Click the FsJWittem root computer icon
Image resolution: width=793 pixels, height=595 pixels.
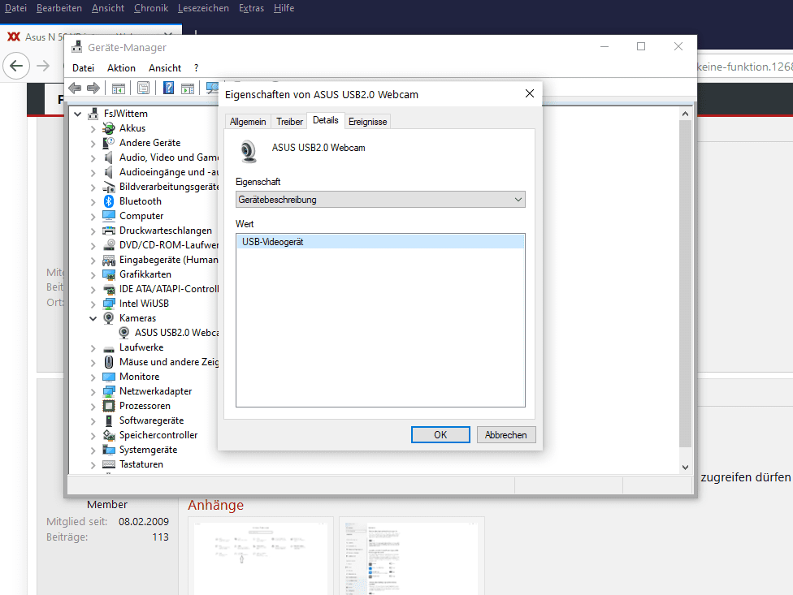[x=93, y=114]
